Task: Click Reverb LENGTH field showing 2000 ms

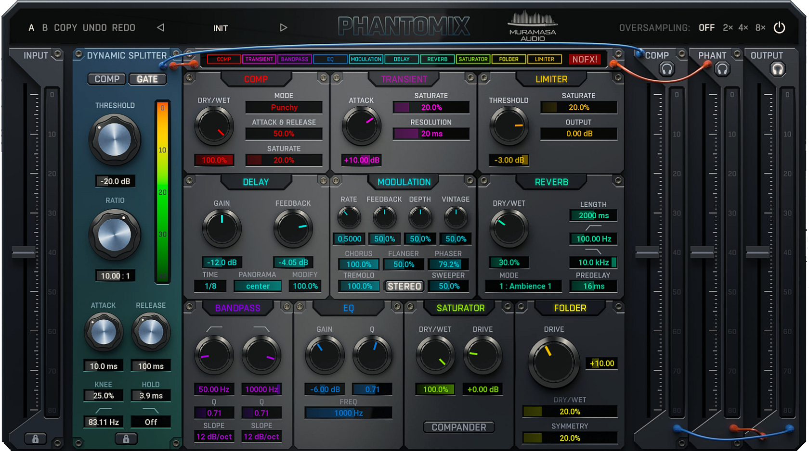Action: [594, 215]
